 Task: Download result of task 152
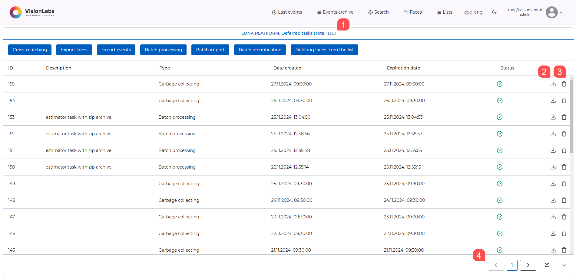553,134
